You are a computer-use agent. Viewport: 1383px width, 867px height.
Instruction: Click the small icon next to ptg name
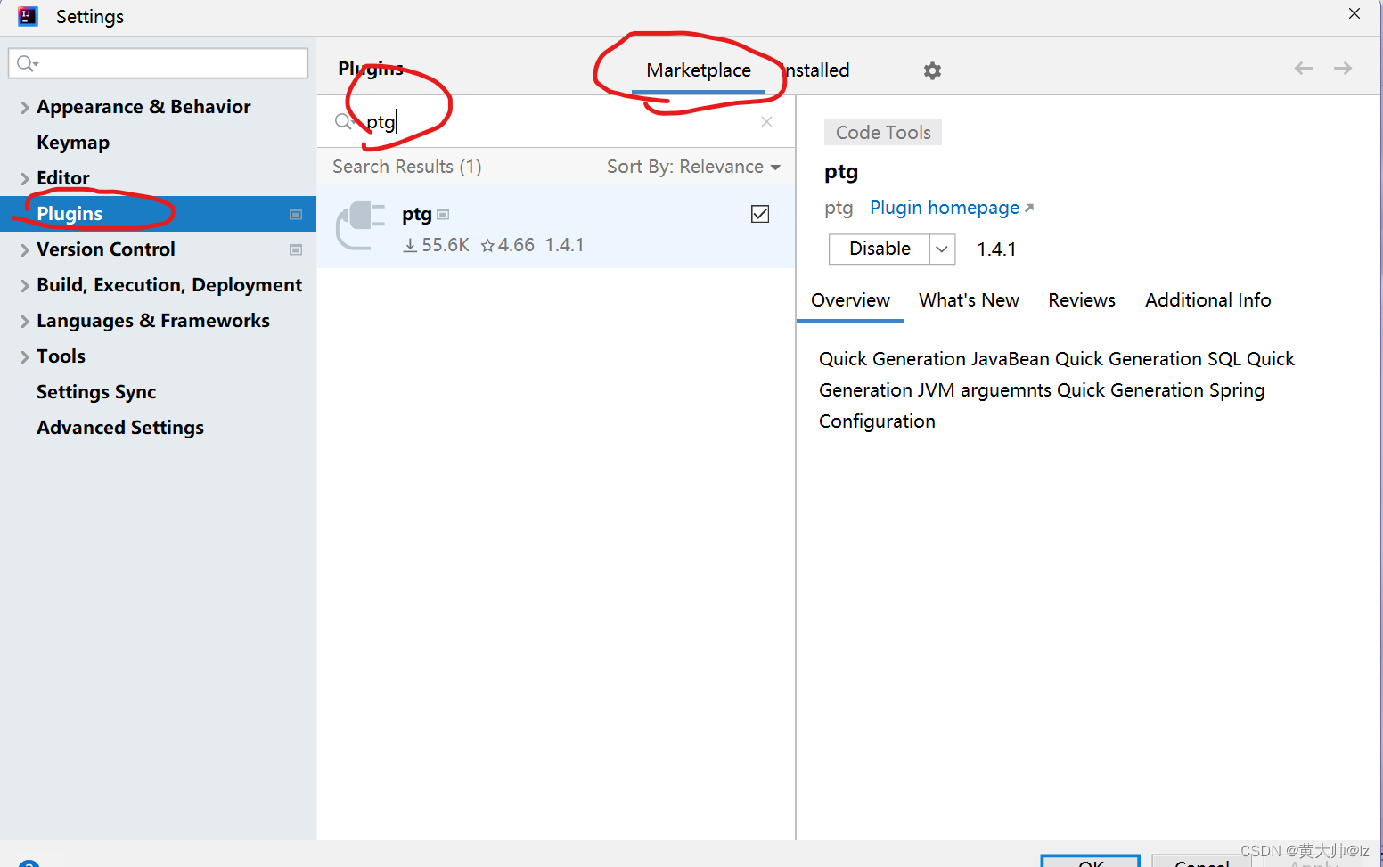443,214
